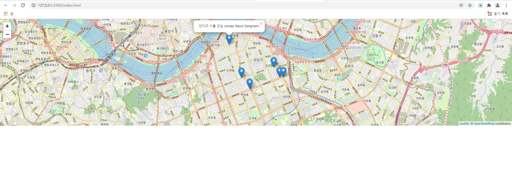Click the marker just above the 역삼동 label
This screenshot has width=512, height=191.
click(250, 83)
